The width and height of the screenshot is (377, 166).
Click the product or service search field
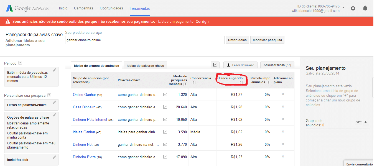(145, 40)
